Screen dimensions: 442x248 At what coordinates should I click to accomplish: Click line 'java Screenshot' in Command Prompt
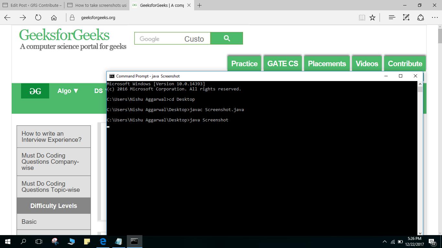coord(168,120)
